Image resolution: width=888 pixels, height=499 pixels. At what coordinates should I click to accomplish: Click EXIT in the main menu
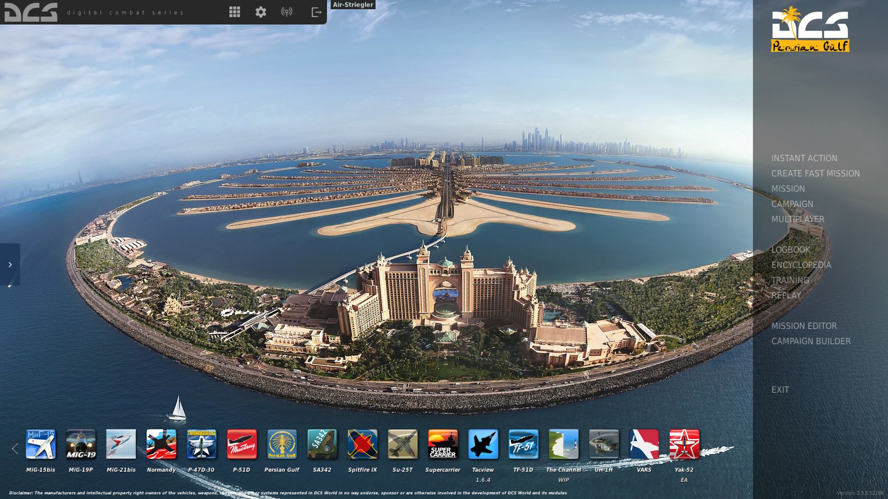780,389
